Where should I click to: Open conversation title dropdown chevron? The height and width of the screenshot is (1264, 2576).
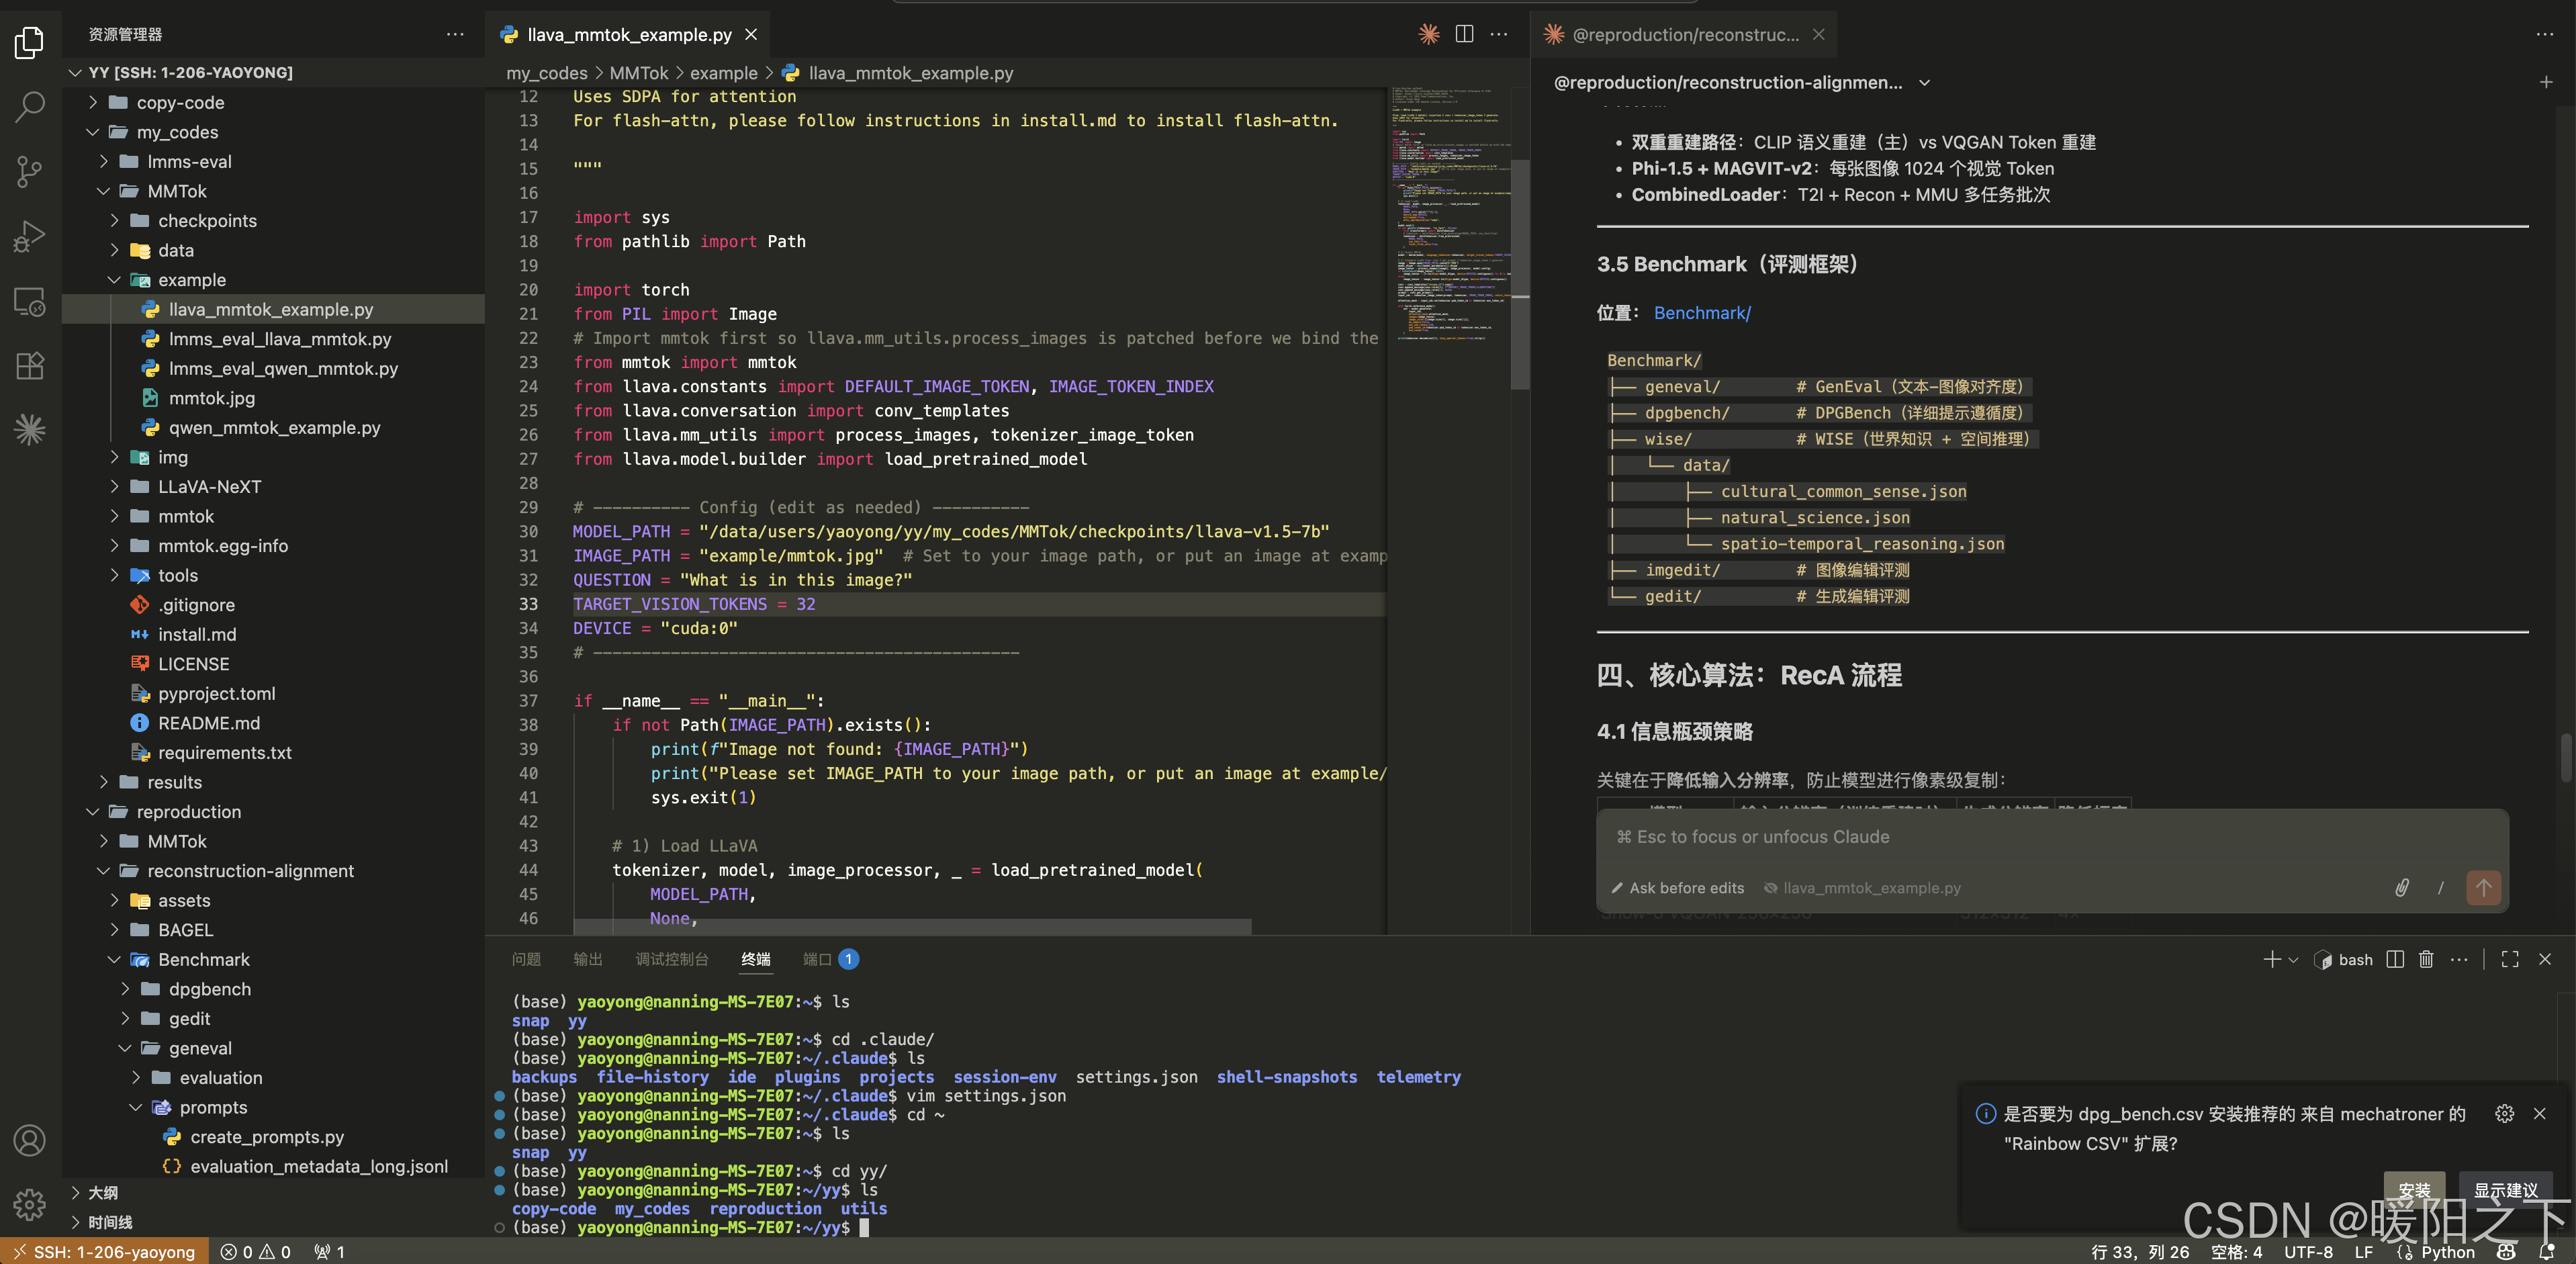pos(1924,83)
